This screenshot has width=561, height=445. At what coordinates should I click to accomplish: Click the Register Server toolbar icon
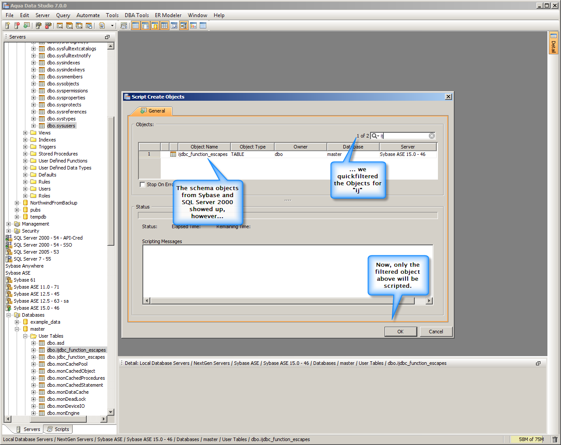(x=7, y=26)
